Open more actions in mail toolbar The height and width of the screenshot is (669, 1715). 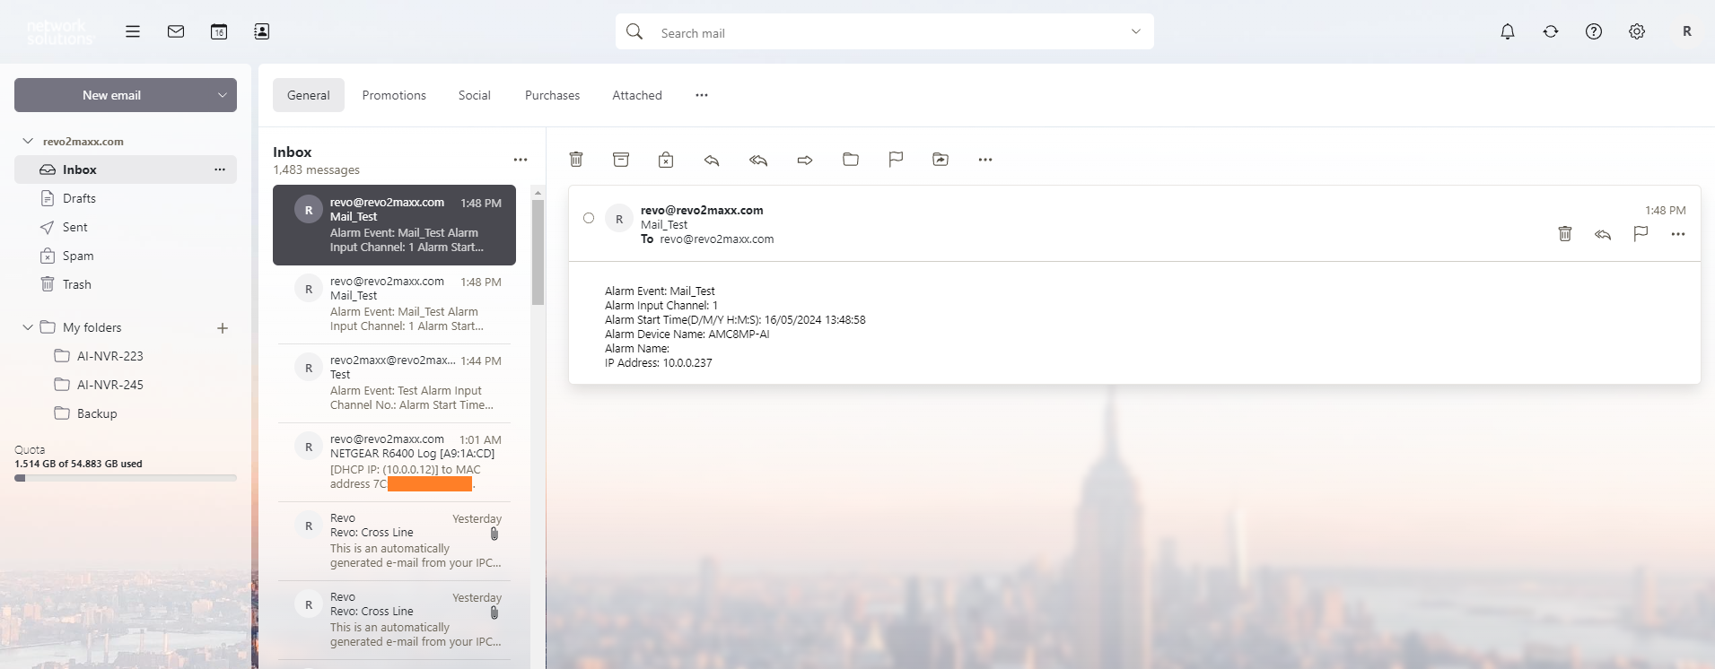985,160
